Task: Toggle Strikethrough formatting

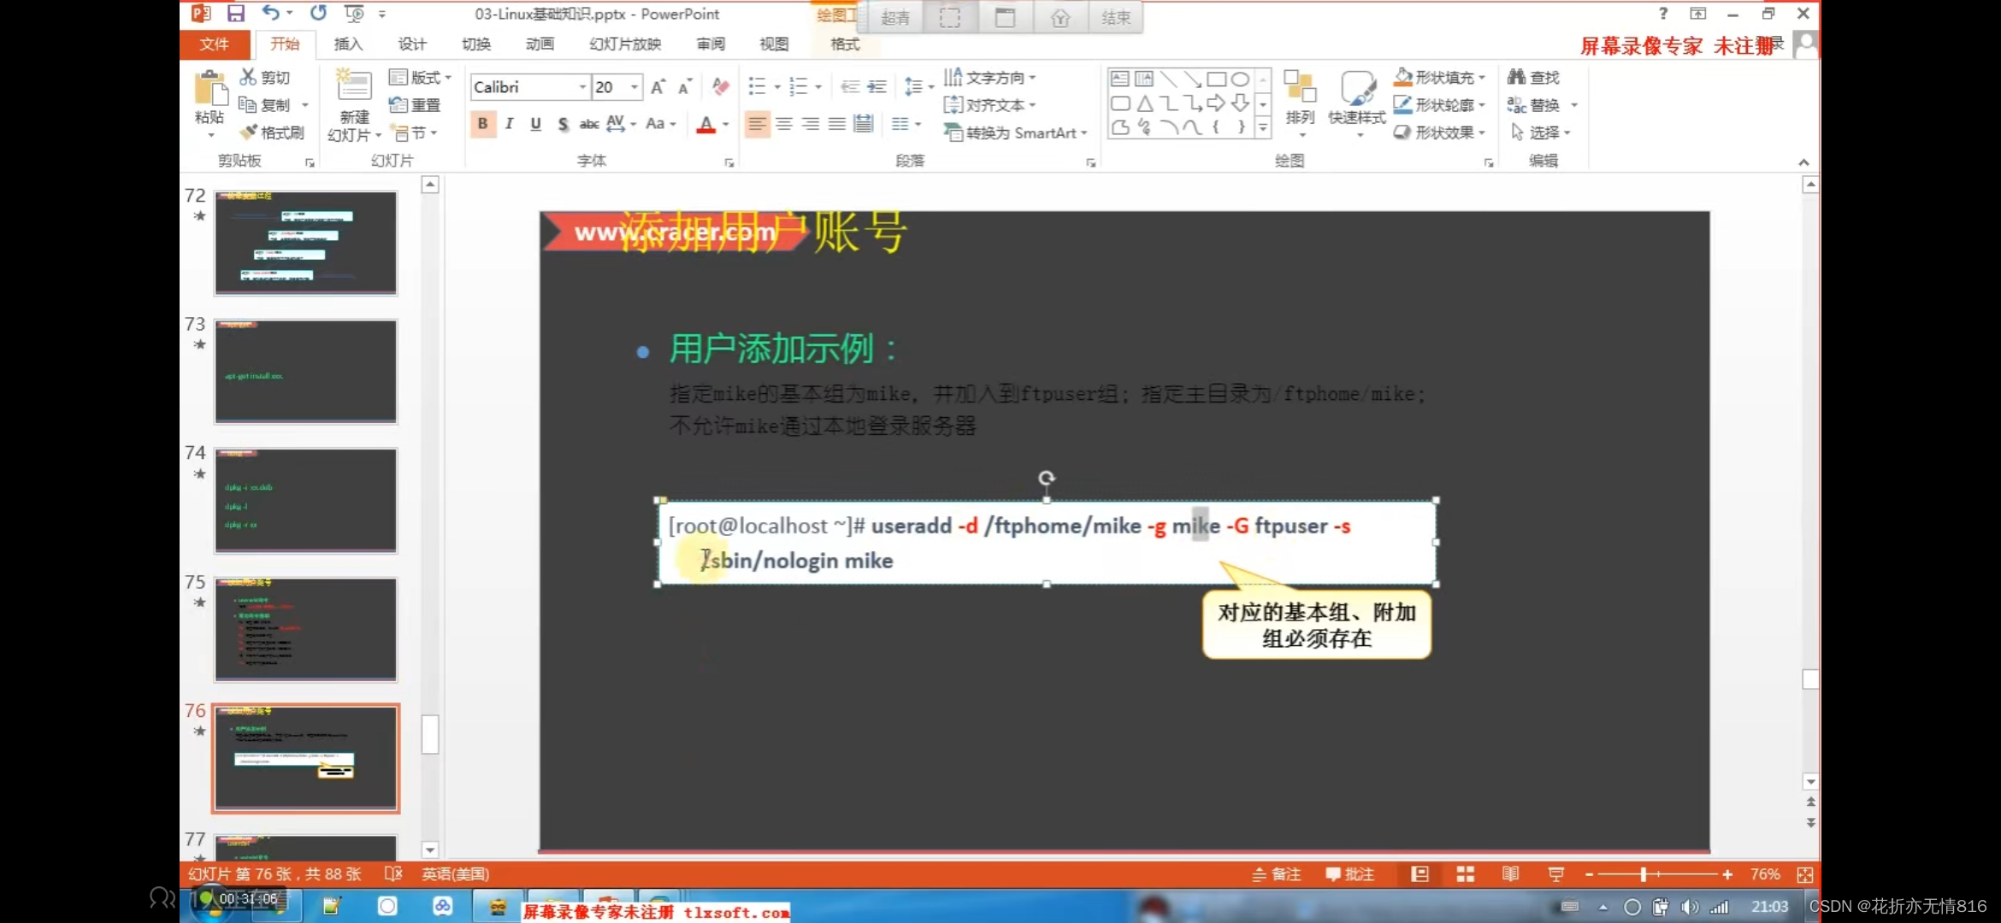Action: [589, 124]
